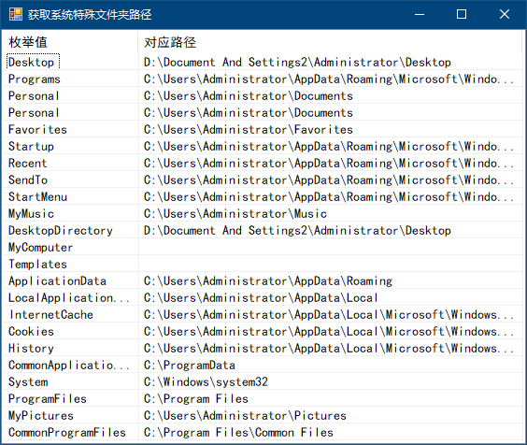Select the MyComputer enum entry
527x445 pixels.
(40, 247)
